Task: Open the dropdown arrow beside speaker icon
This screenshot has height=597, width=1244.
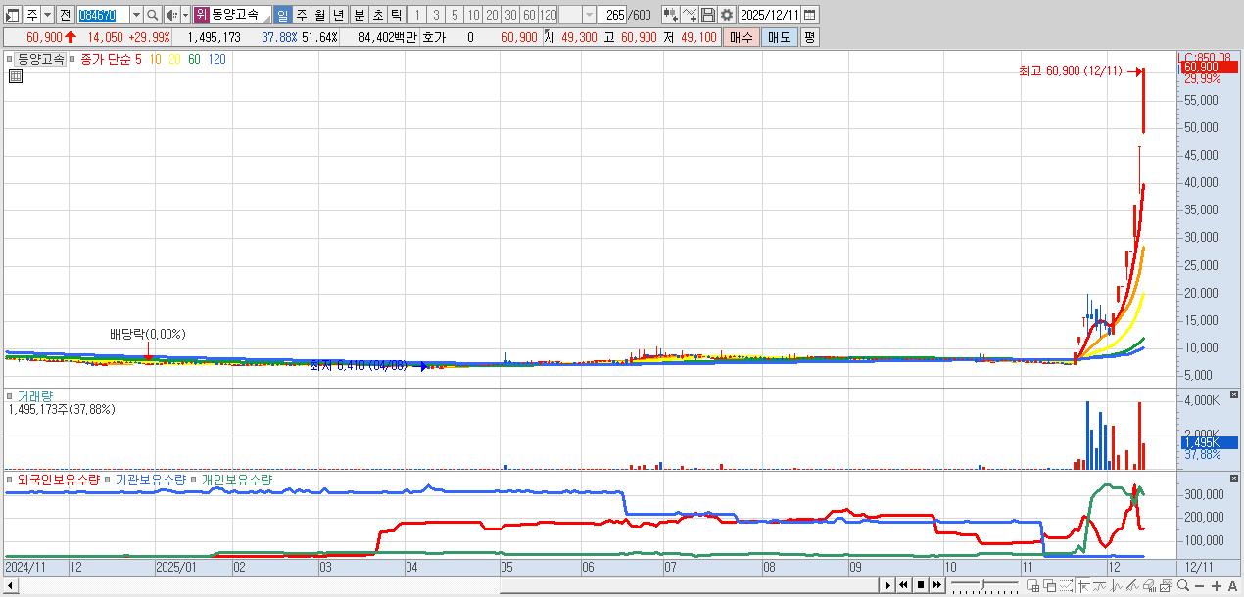Action: point(186,15)
